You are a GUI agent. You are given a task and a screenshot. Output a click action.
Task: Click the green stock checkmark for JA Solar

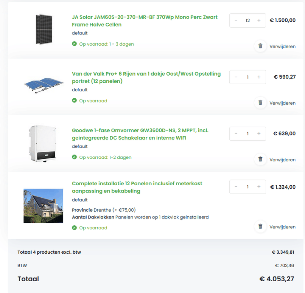74,44
